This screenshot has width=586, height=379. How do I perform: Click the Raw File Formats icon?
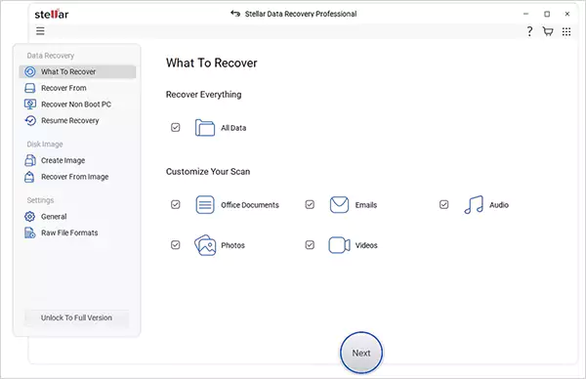(x=30, y=232)
